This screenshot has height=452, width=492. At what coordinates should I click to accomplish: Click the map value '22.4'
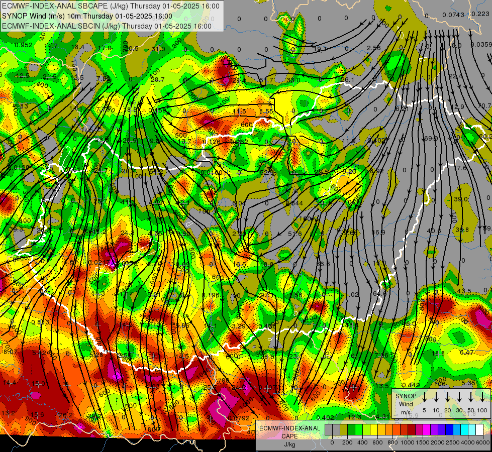click(x=456, y=76)
